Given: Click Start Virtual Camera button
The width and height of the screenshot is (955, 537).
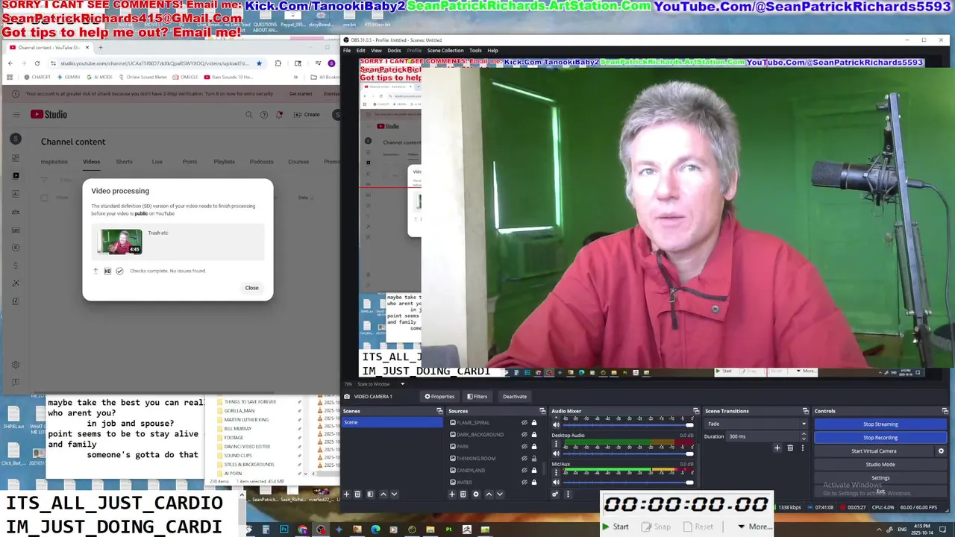Looking at the screenshot, I should coord(874,450).
